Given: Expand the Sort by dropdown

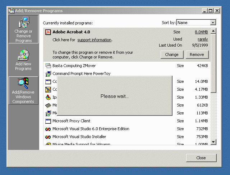Looking at the screenshot, I should (x=213, y=23).
